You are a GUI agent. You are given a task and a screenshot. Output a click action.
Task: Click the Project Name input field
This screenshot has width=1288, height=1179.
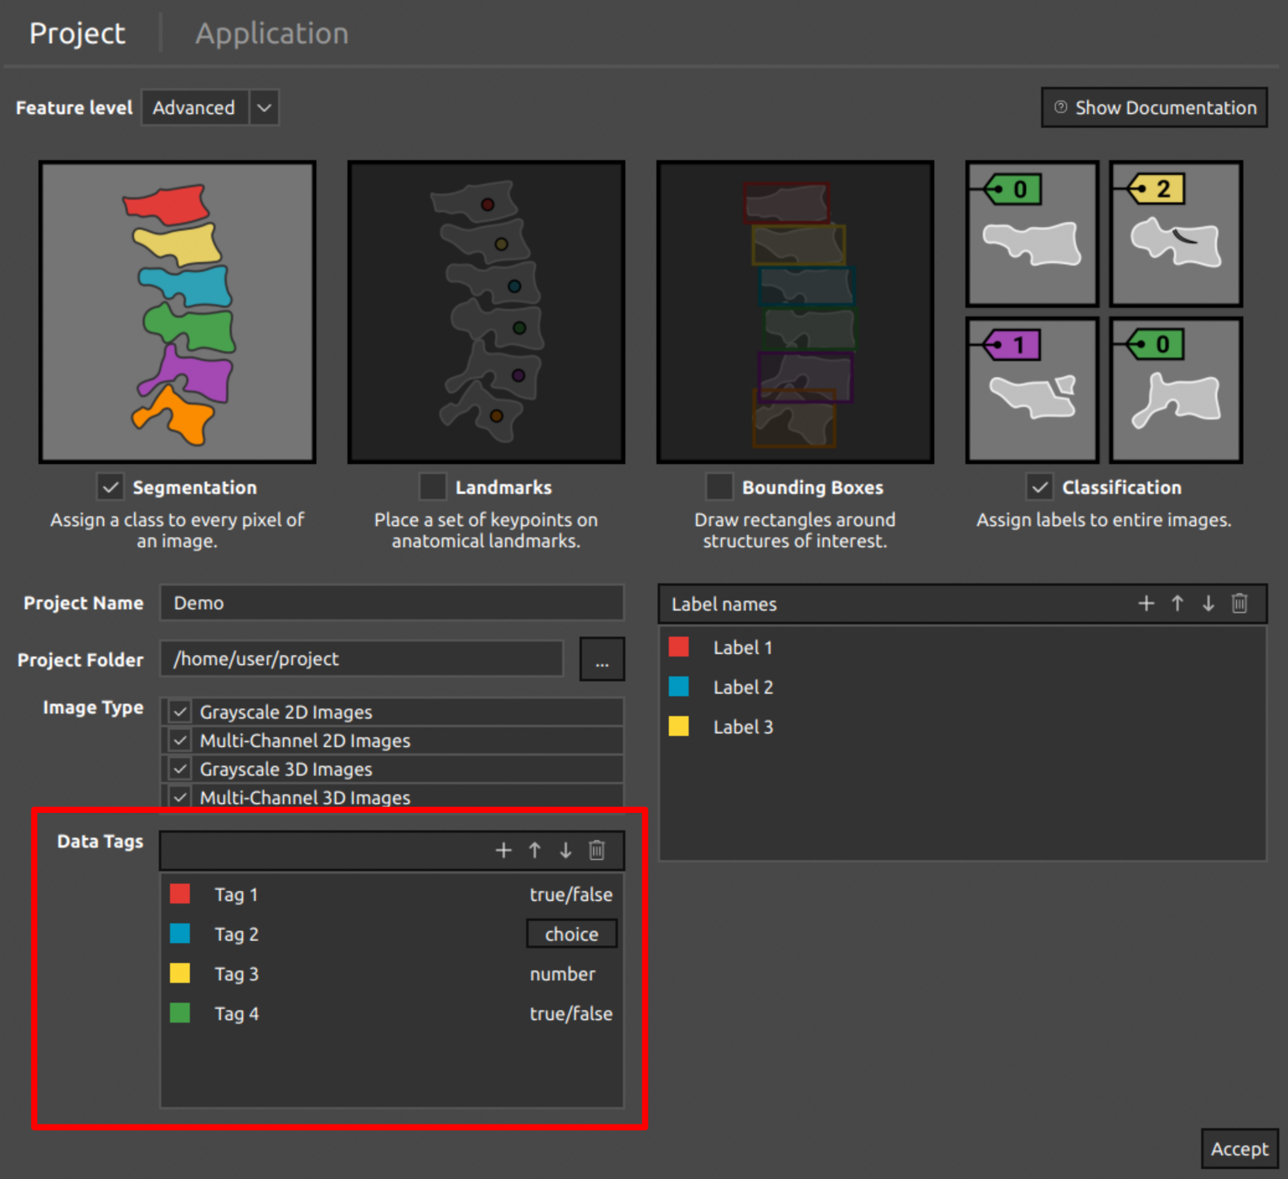pyautogui.click(x=391, y=603)
